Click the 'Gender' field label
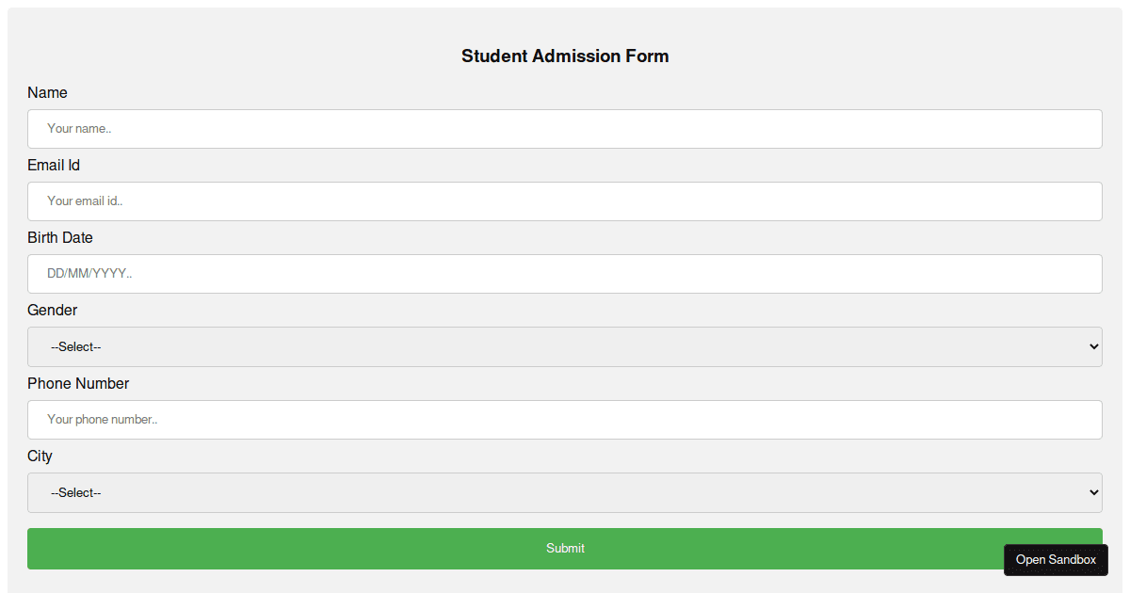This screenshot has height=593, width=1130. (x=53, y=311)
